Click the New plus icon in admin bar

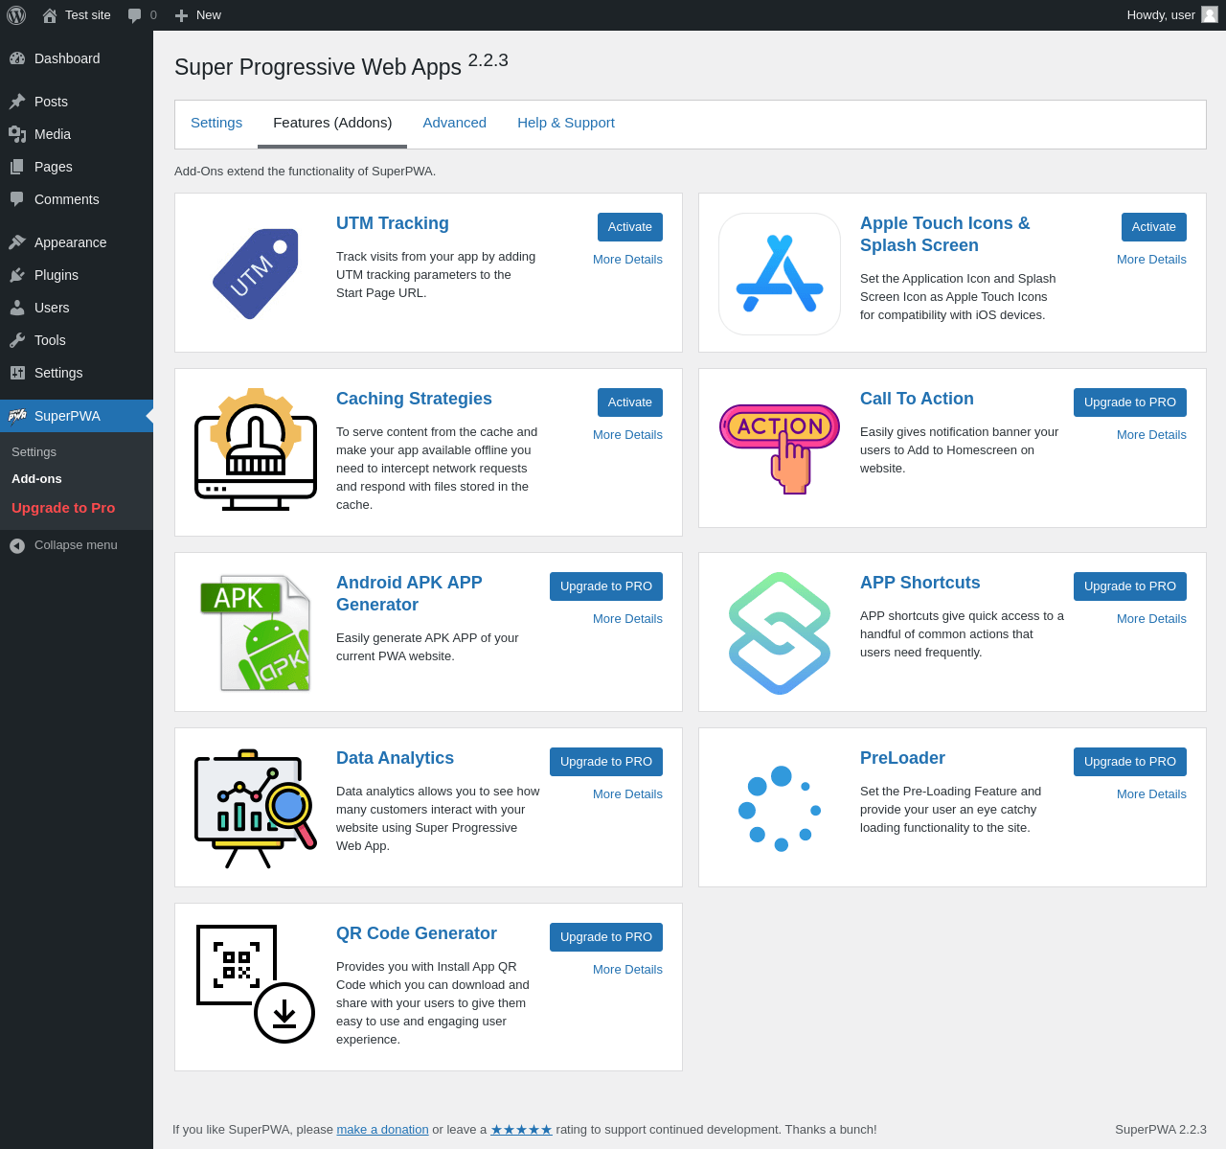click(181, 15)
